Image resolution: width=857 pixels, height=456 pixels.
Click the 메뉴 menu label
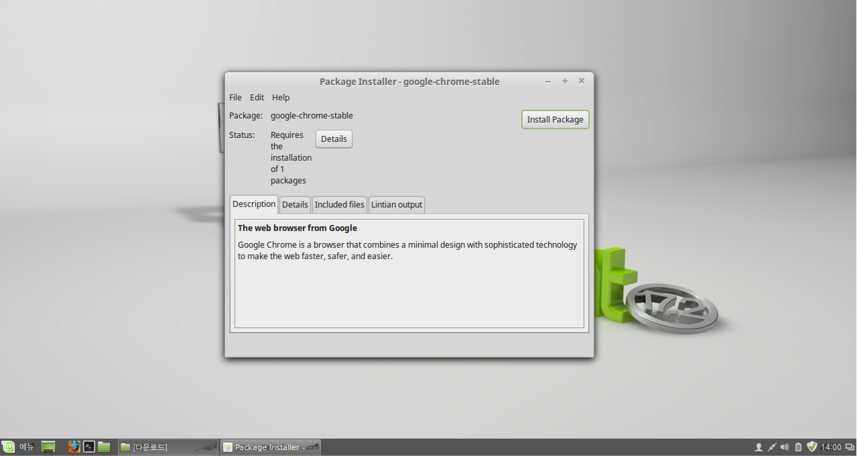click(x=27, y=447)
